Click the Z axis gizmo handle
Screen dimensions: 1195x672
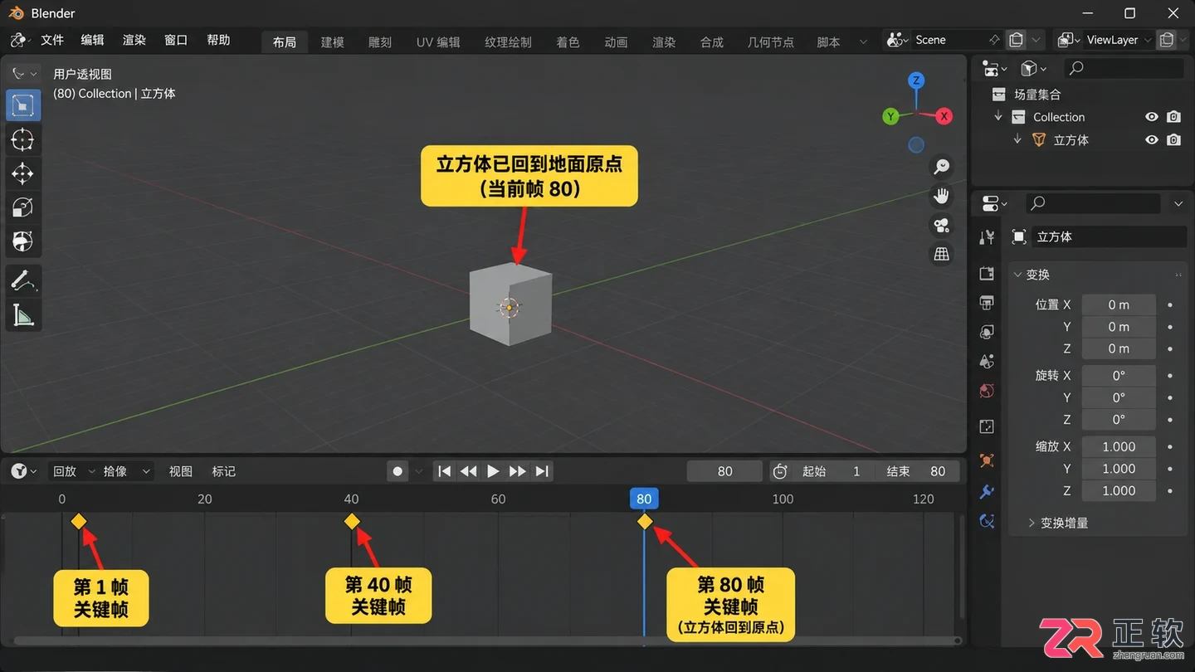916,80
